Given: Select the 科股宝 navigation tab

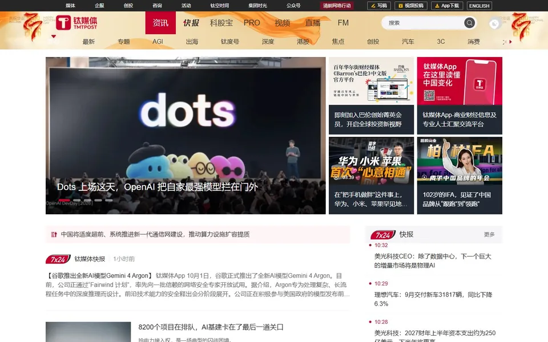Looking at the screenshot, I should [x=221, y=23].
